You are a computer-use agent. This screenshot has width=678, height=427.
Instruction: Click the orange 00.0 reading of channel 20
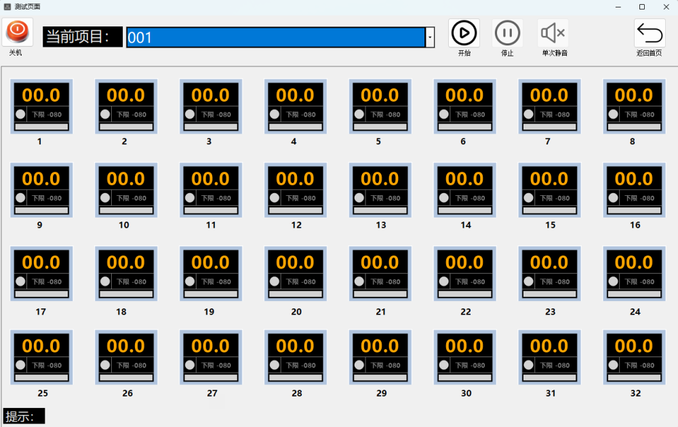click(295, 262)
